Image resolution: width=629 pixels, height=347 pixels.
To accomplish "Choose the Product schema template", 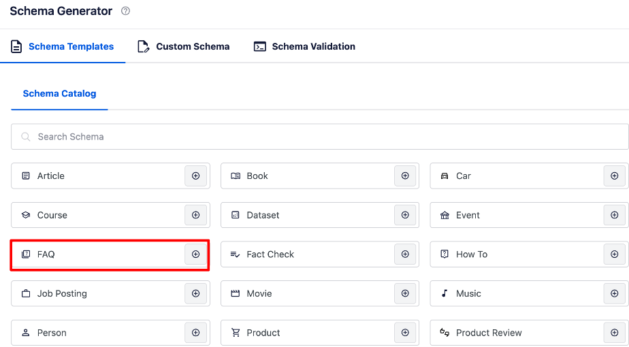I will click(x=320, y=333).
